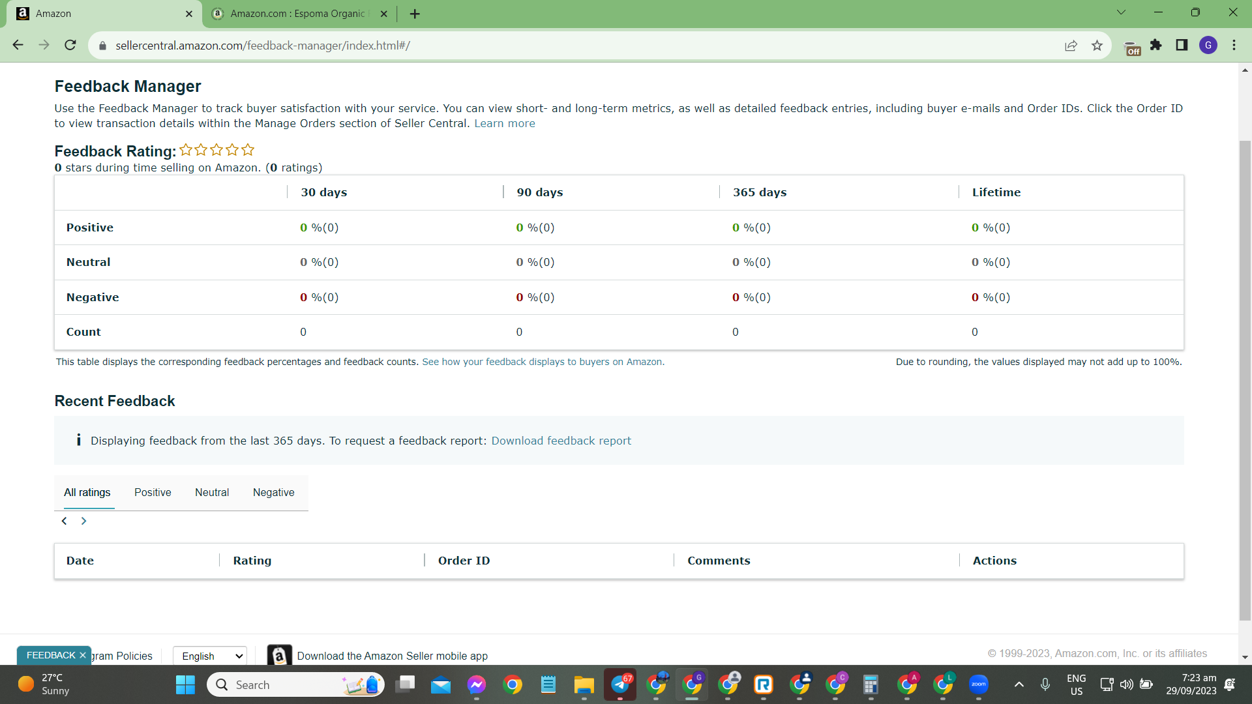Go to previous feedback page arrow
1252x704 pixels.
coord(64,521)
